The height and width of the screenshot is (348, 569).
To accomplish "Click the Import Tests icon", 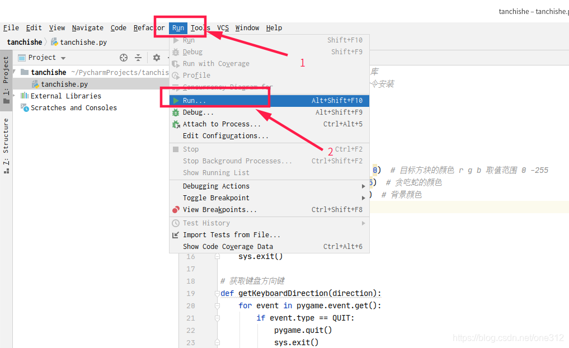I will (x=176, y=235).
